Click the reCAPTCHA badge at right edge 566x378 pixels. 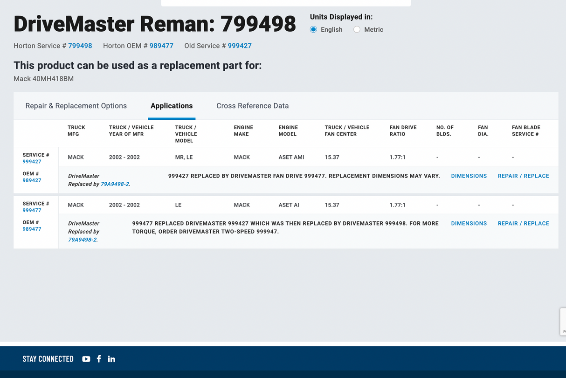[563, 322]
